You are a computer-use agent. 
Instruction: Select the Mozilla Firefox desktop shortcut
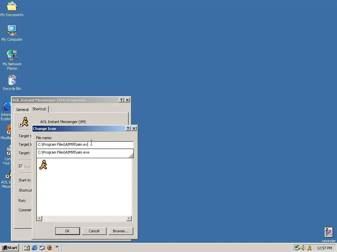[x=6, y=132]
